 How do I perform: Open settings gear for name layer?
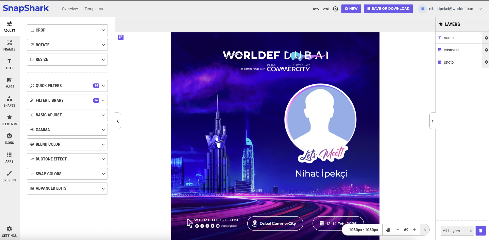(x=486, y=38)
